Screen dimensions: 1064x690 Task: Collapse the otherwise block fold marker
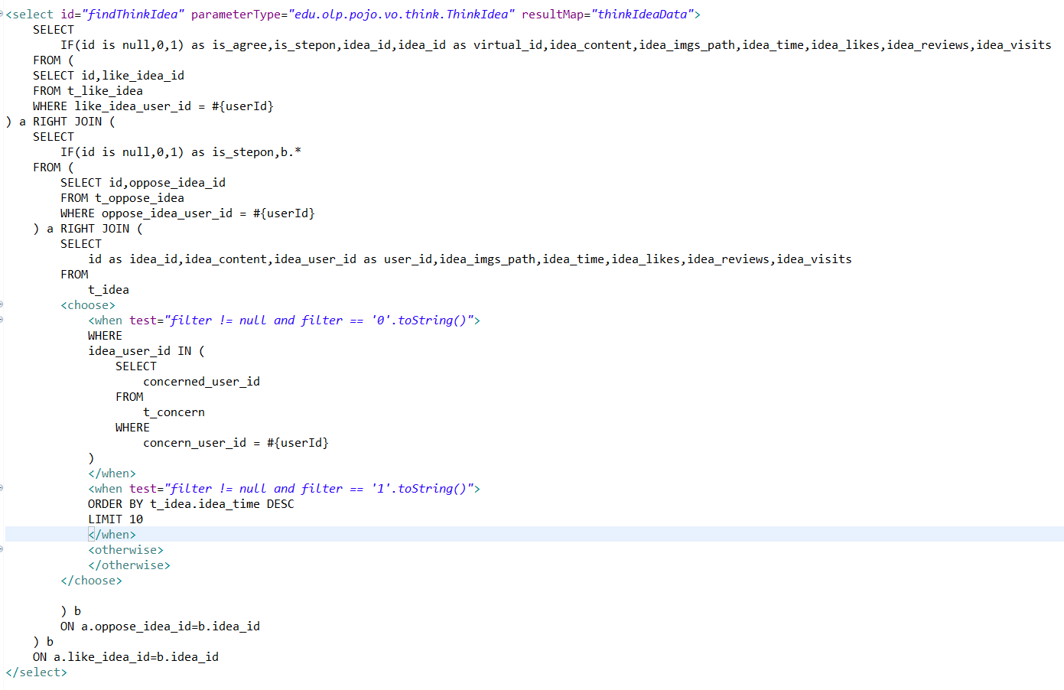pyautogui.click(x=2, y=549)
